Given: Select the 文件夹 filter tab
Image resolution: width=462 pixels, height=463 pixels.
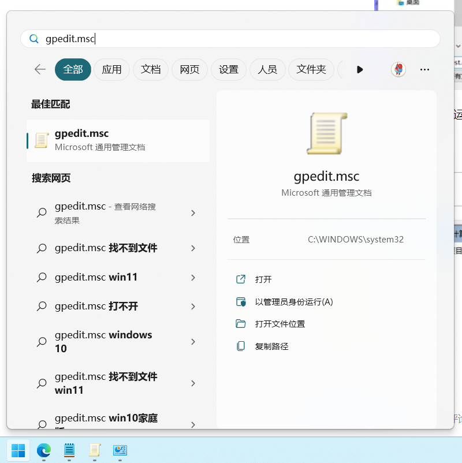Looking at the screenshot, I should click(311, 70).
